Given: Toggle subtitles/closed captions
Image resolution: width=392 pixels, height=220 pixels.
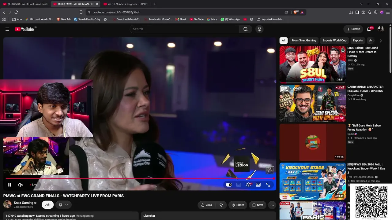Looking at the screenshot, I should click(x=239, y=185).
